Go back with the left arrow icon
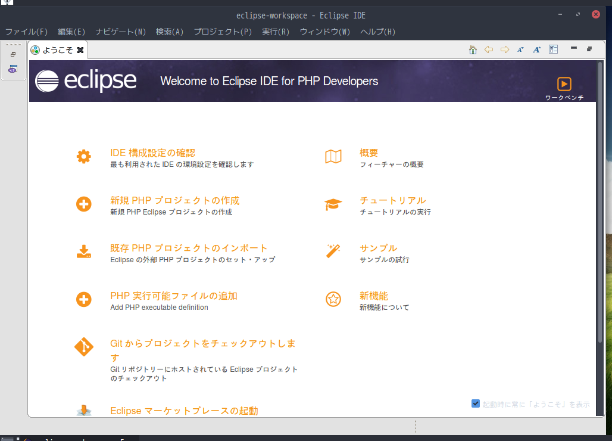 coord(489,49)
